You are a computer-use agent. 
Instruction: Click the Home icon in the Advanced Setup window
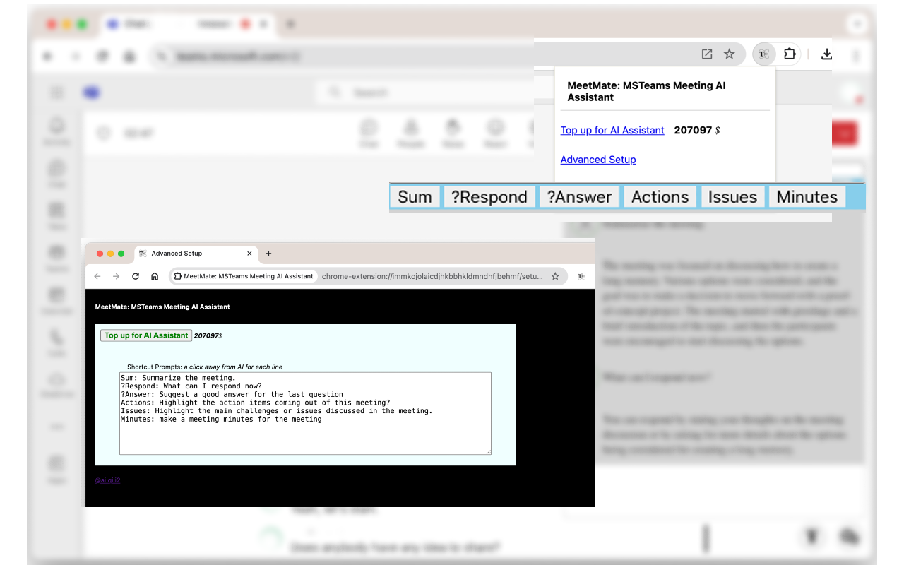click(155, 276)
